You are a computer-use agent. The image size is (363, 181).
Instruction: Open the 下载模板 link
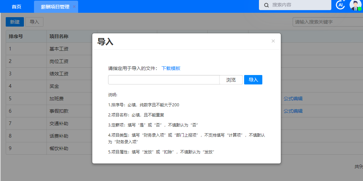(x=171, y=68)
